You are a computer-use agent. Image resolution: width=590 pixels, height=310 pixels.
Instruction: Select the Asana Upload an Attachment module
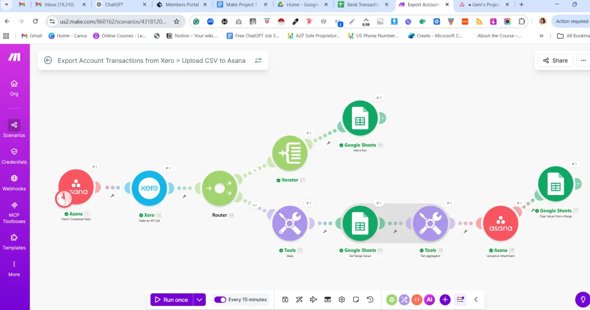[501, 223]
